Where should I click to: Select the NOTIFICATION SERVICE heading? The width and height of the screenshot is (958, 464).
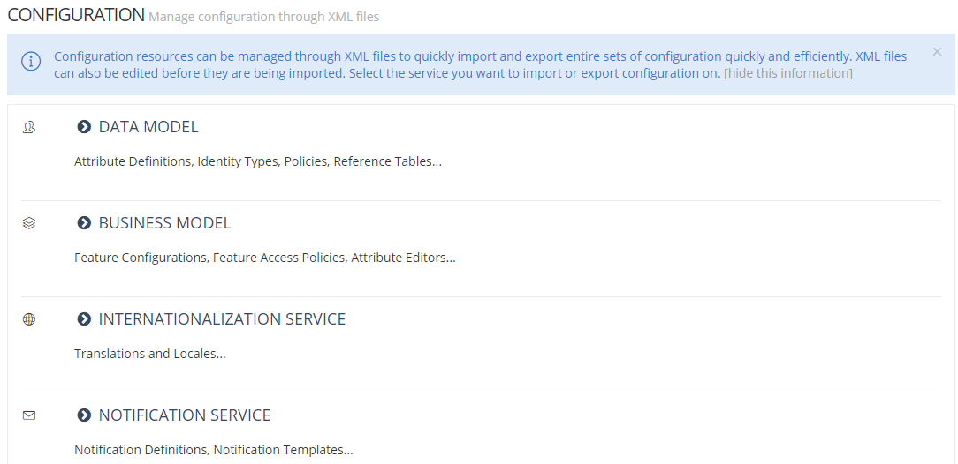pos(185,415)
